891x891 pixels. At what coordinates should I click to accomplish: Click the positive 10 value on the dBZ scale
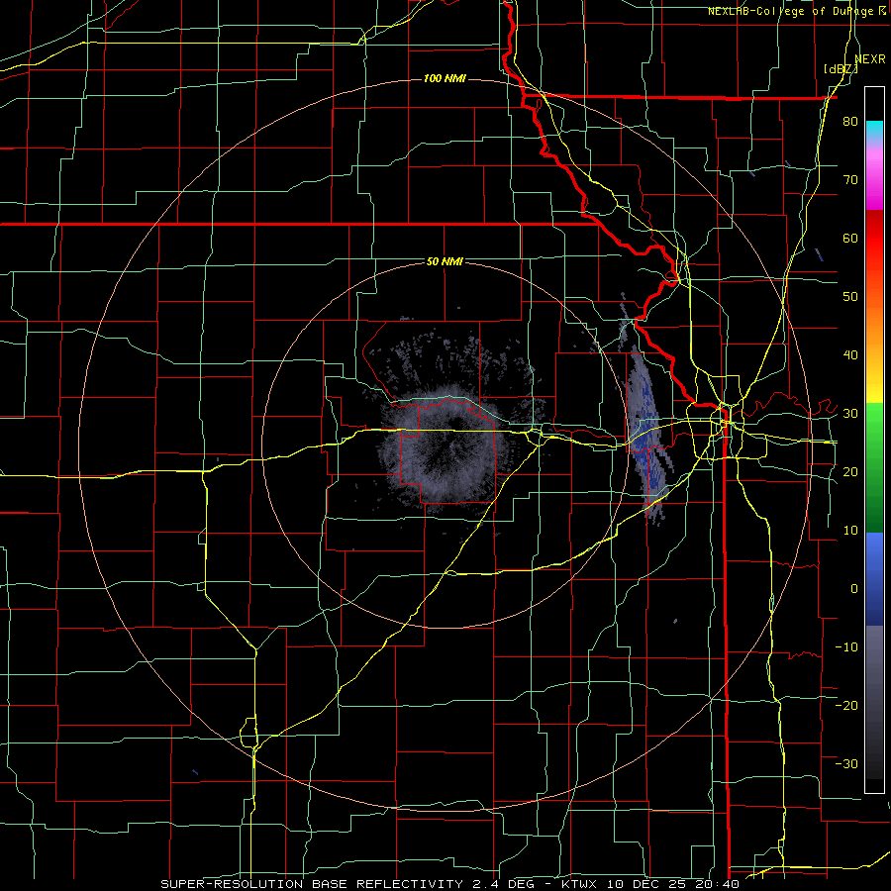click(850, 531)
